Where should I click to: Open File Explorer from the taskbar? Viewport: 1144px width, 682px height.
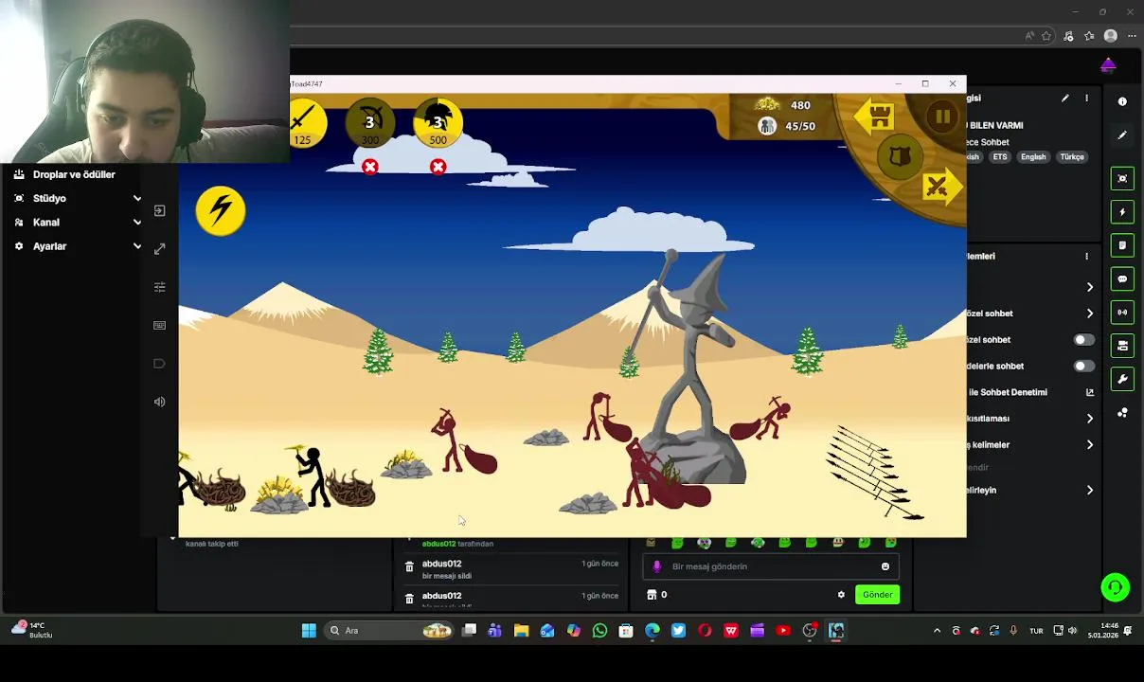521,631
